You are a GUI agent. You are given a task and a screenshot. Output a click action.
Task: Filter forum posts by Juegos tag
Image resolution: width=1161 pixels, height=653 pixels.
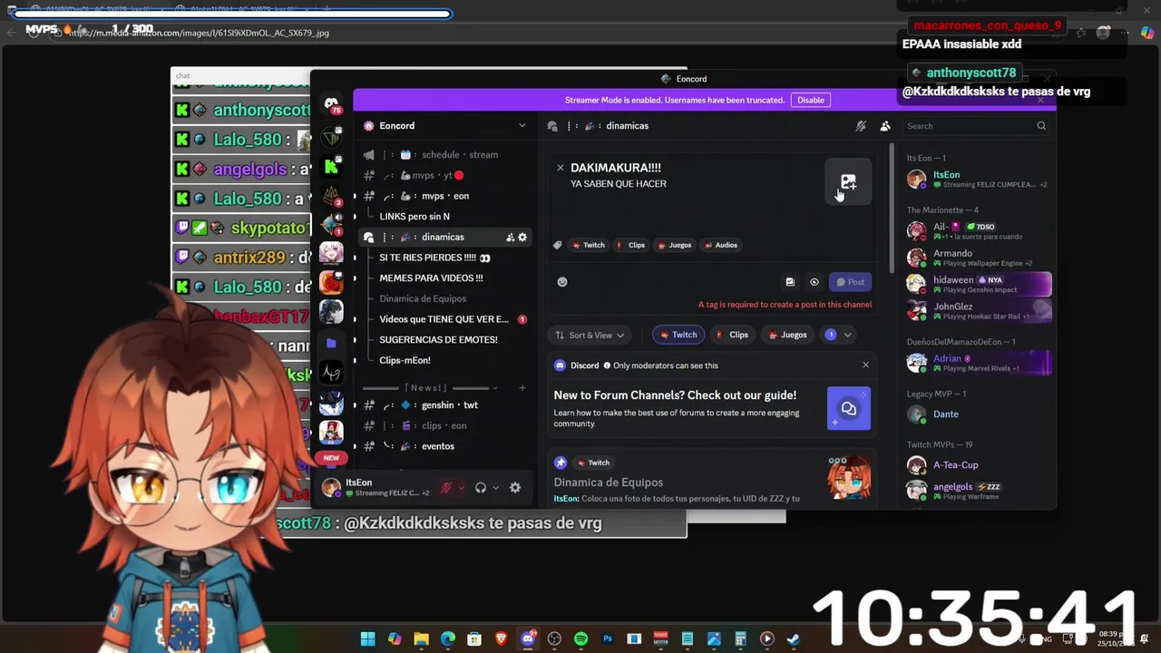pyautogui.click(x=788, y=335)
